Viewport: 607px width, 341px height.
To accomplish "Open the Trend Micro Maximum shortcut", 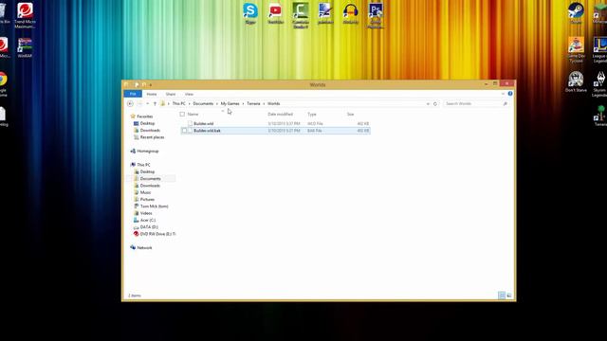I will click(x=25, y=15).
